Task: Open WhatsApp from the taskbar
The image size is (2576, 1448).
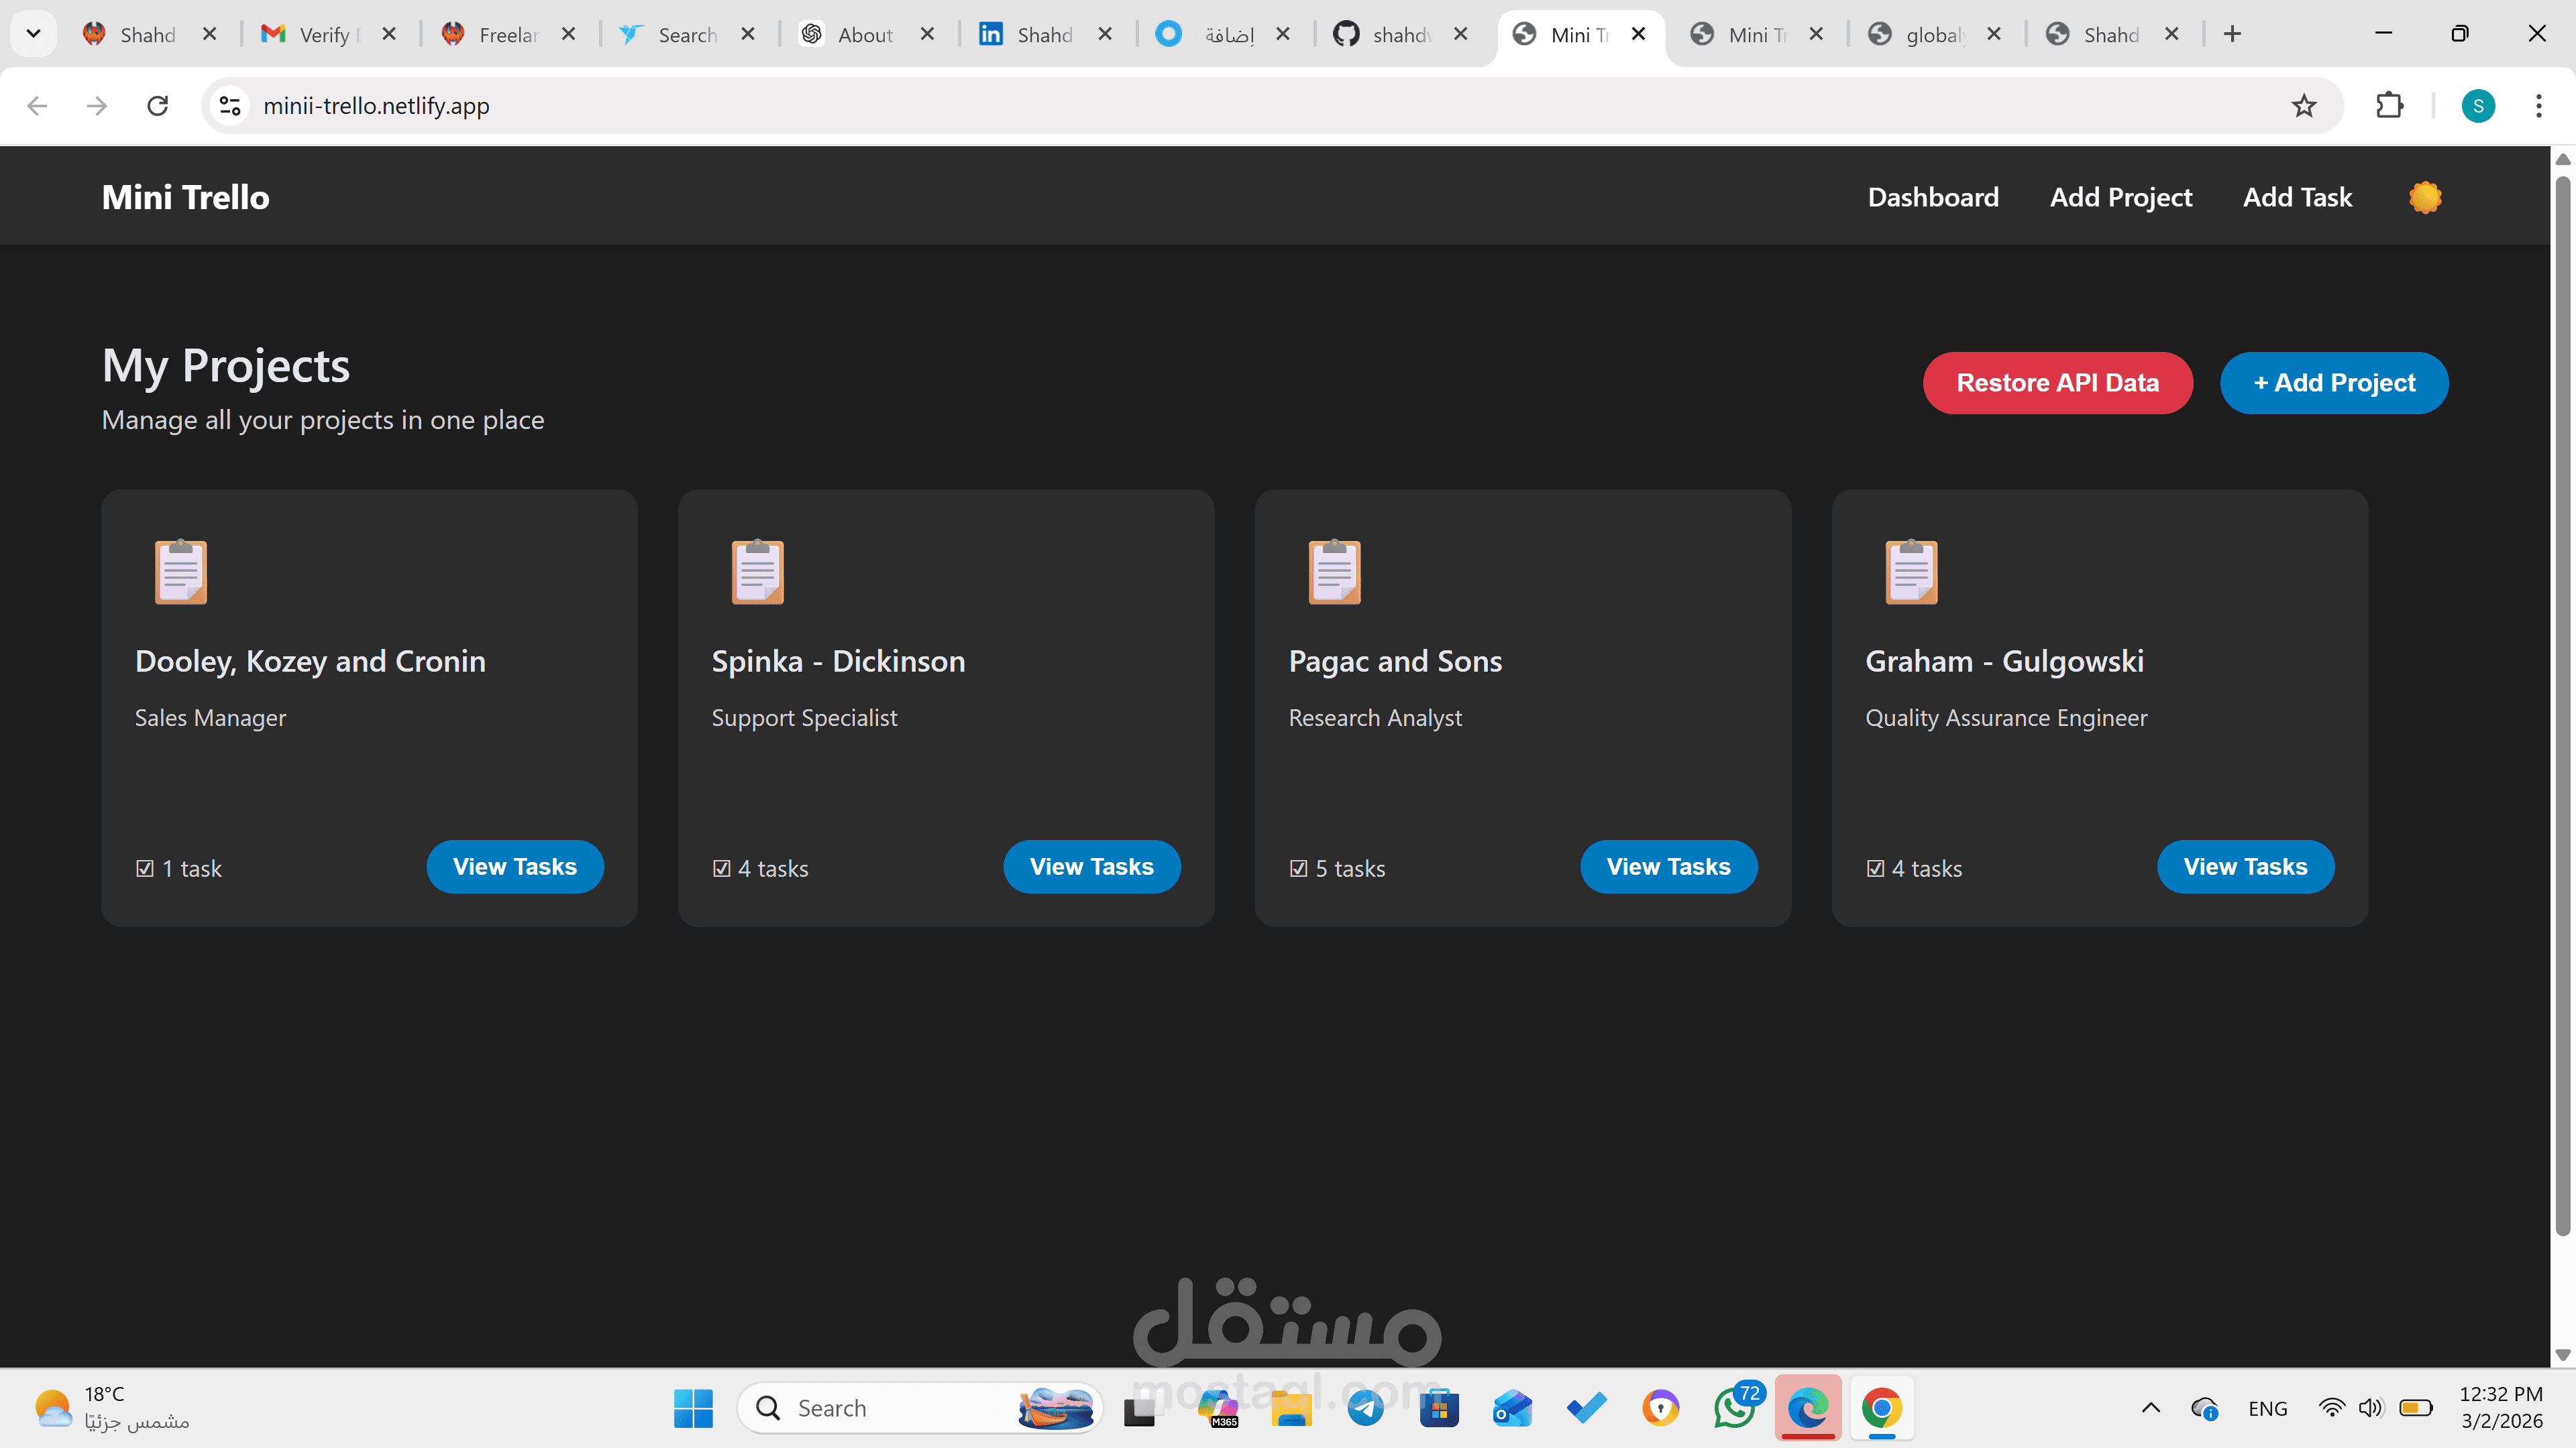Action: (1734, 1407)
